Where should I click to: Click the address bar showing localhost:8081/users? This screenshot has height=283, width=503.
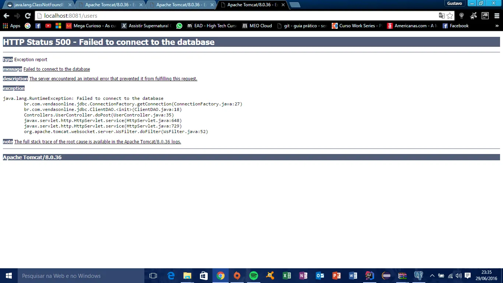(x=236, y=16)
